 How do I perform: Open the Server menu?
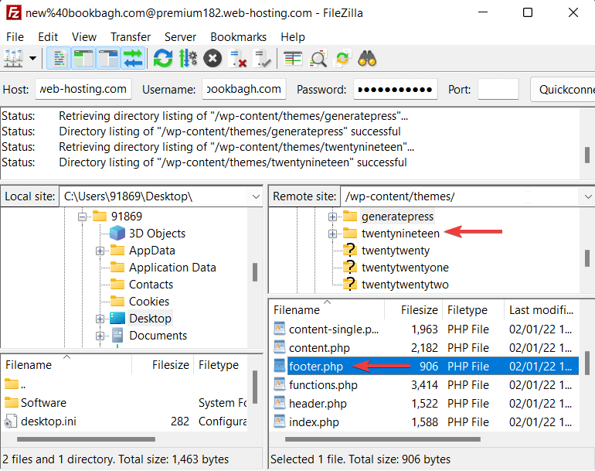180,37
